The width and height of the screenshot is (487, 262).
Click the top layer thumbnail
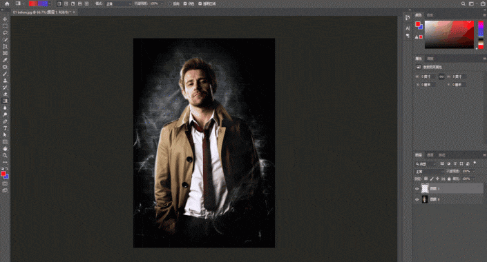click(425, 188)
